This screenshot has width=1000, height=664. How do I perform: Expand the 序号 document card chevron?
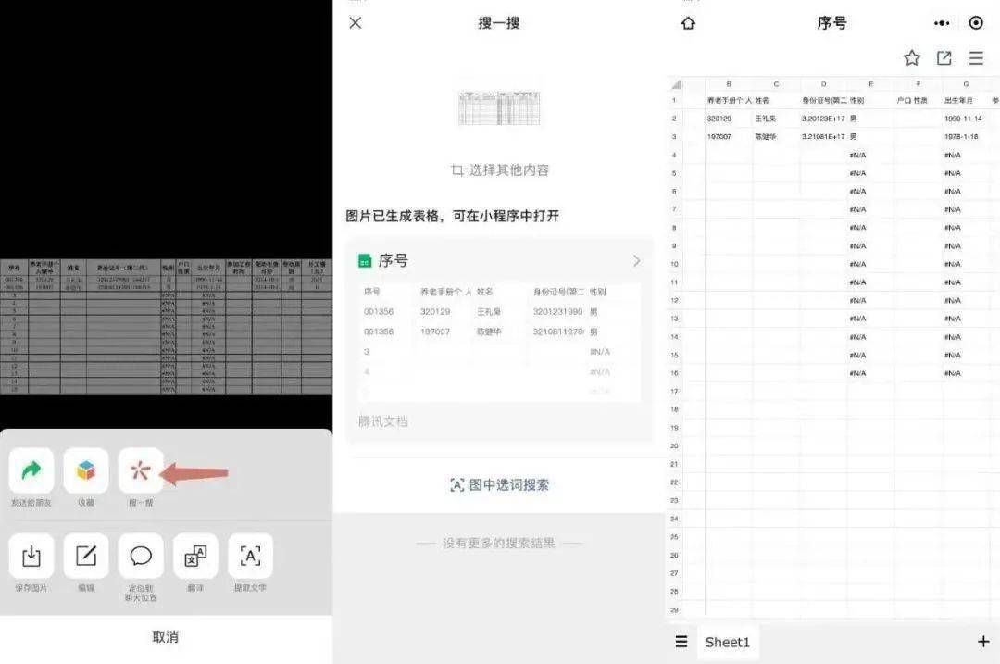(x=636, y=260)
